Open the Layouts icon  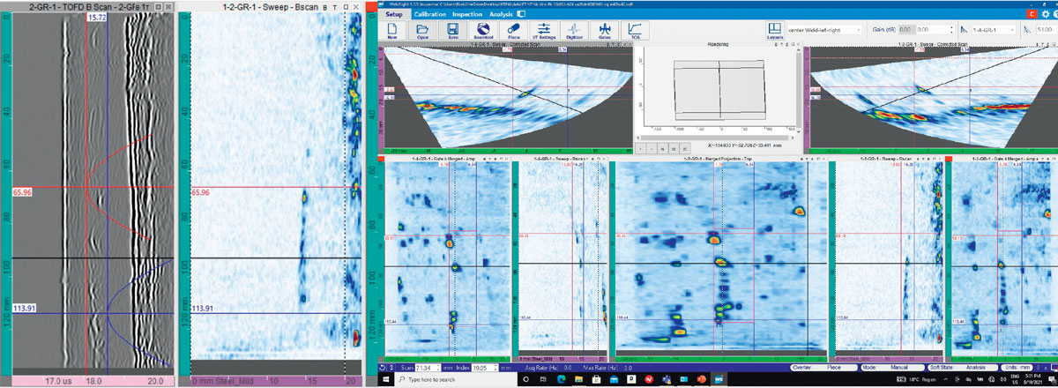point(775,31)
